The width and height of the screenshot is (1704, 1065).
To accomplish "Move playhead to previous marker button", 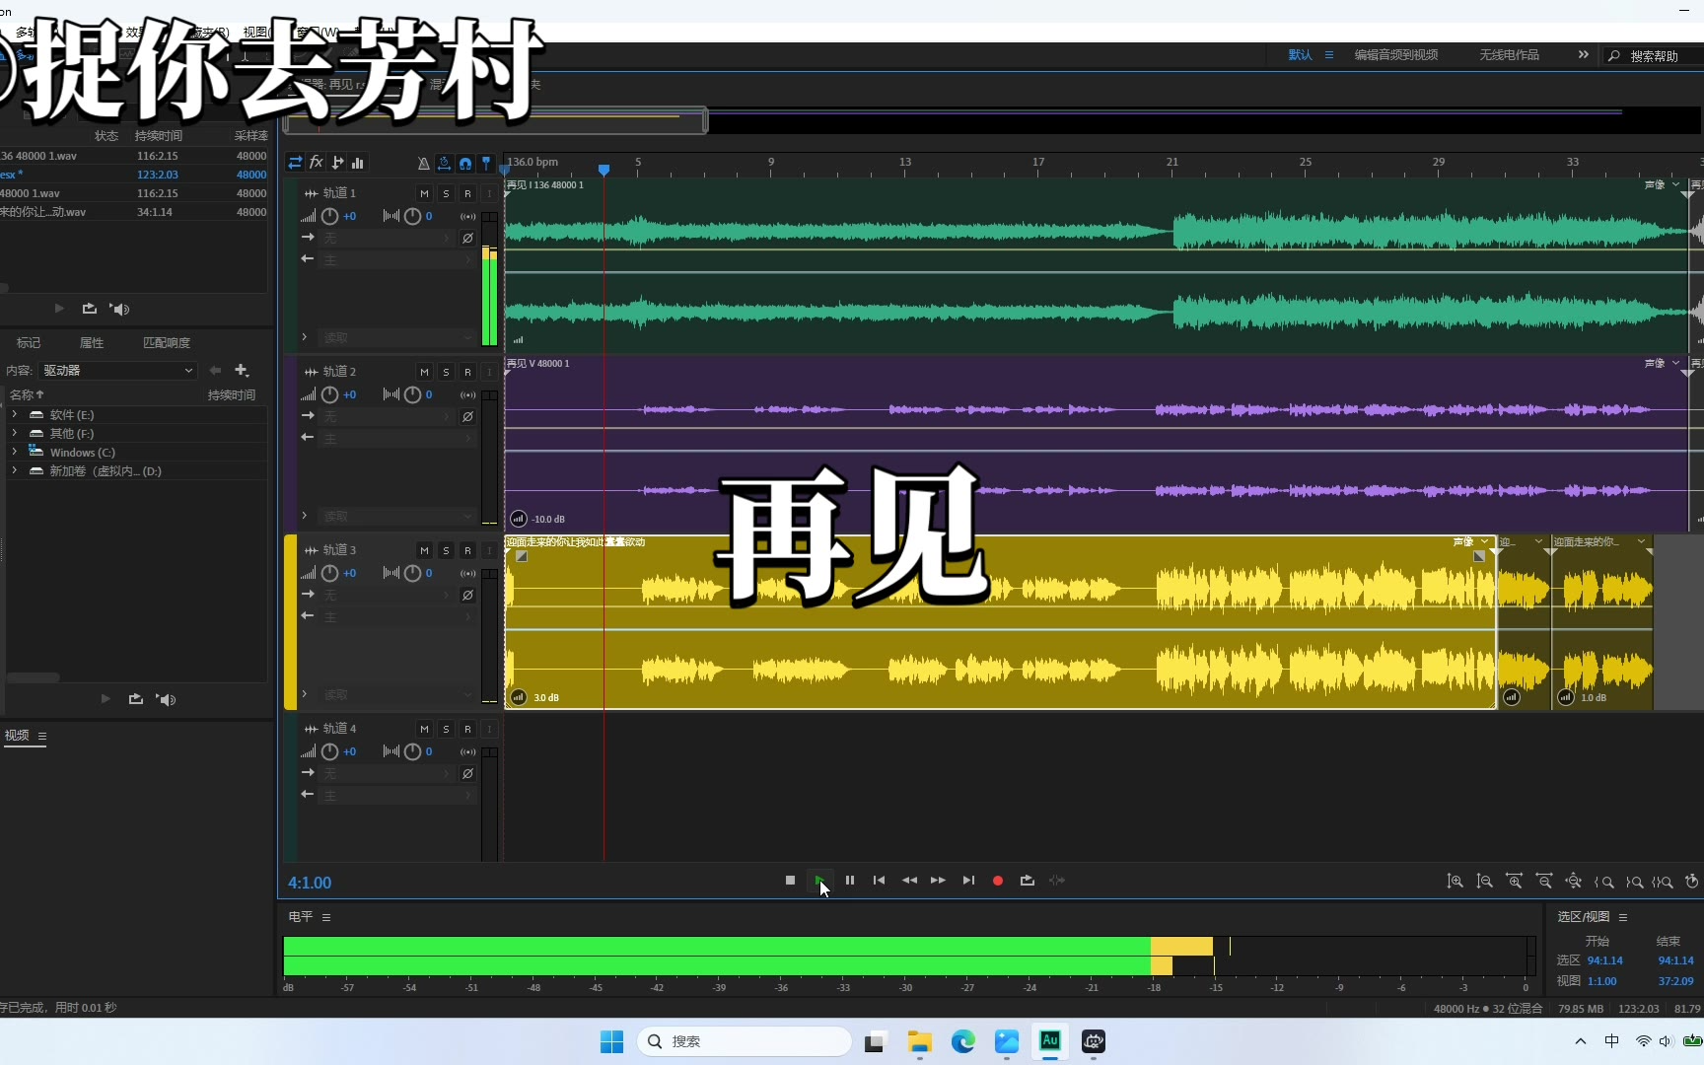I will 879,881.
